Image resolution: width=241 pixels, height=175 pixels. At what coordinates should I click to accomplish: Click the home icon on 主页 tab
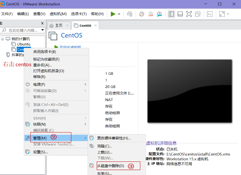pos(51,26)
